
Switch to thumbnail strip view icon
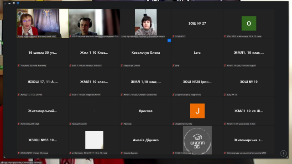(9, 3)
